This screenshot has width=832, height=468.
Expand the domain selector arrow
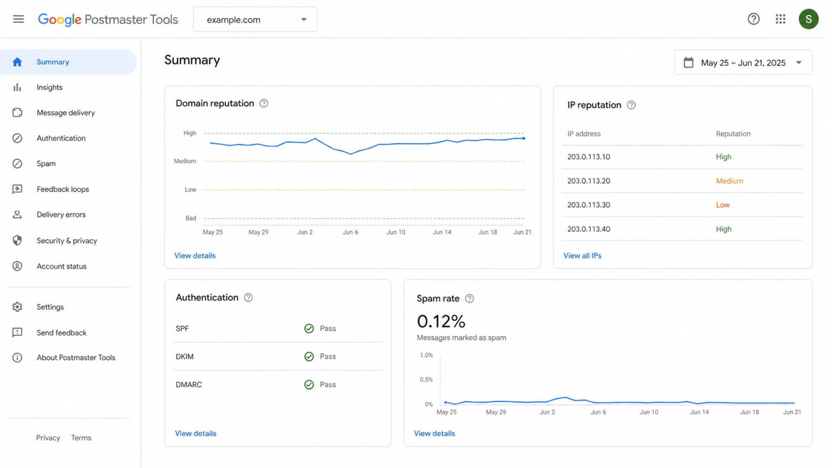tap(304, 19)
